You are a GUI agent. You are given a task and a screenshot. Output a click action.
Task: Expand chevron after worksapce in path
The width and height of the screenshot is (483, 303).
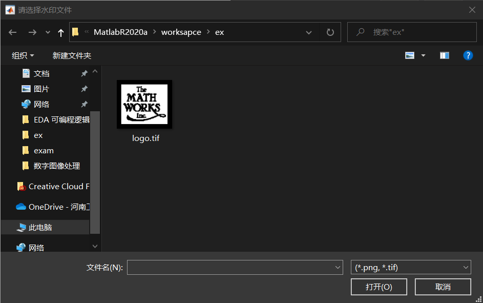tap(208, 32)
